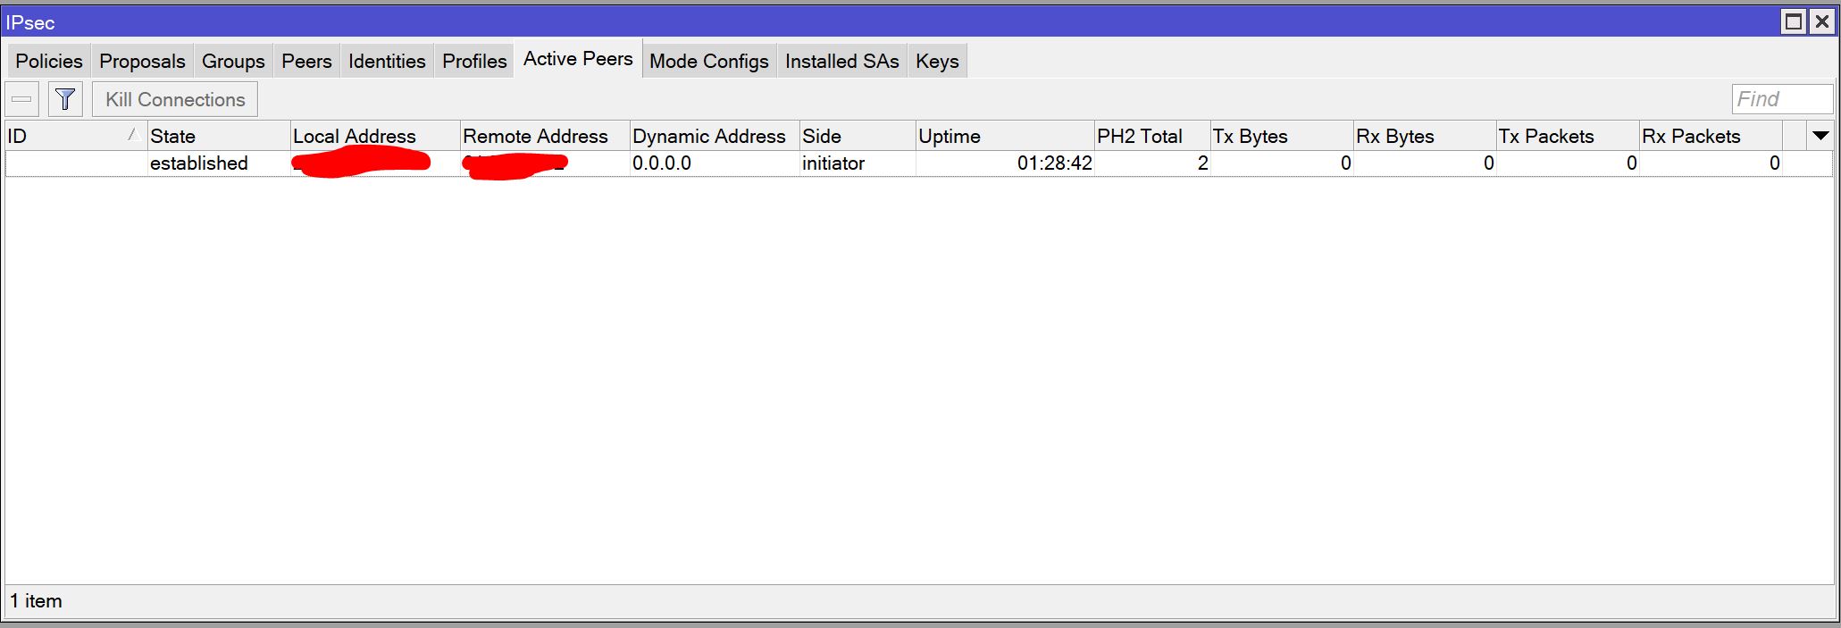Viewport: 1841px width, 628px height.
Task: Click the Kill Connections button
Action: coord(175,99)
